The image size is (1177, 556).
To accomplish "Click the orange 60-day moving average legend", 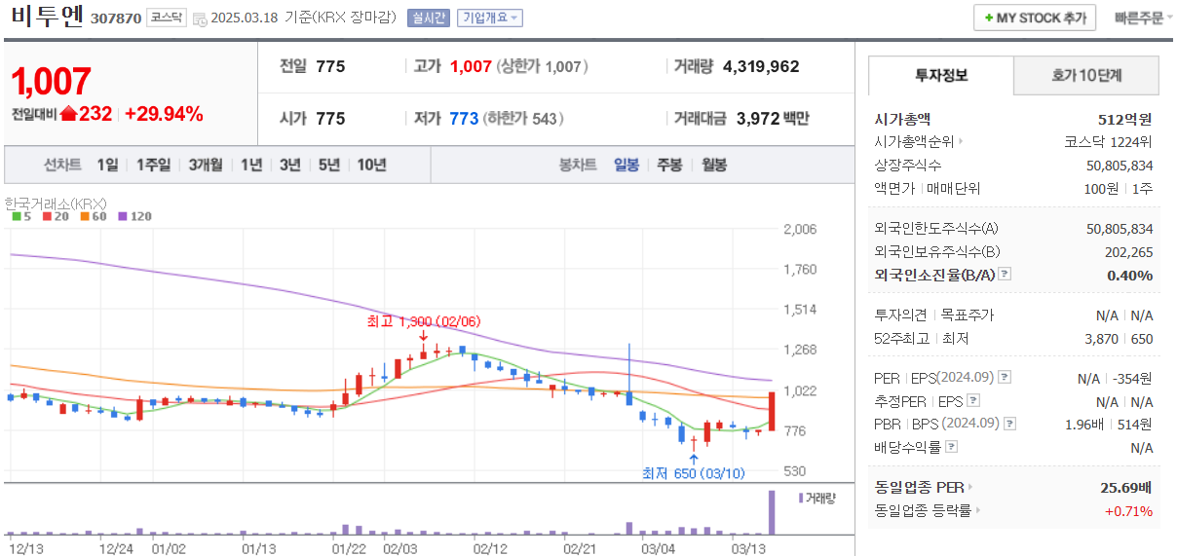I will [93, 216].
